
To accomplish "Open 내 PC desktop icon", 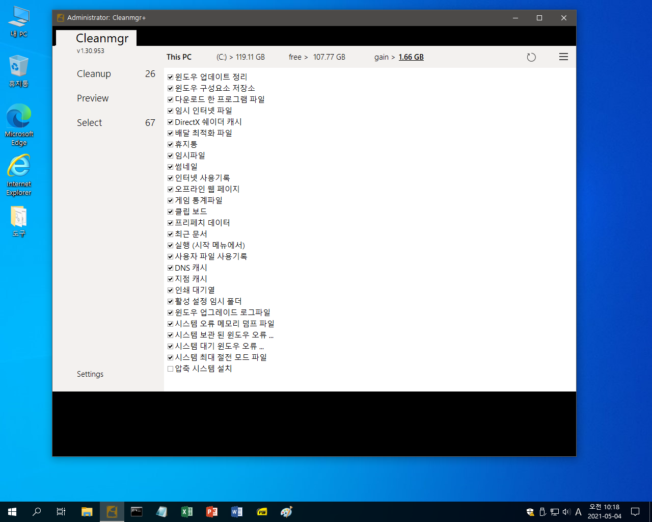I will 19,22.
